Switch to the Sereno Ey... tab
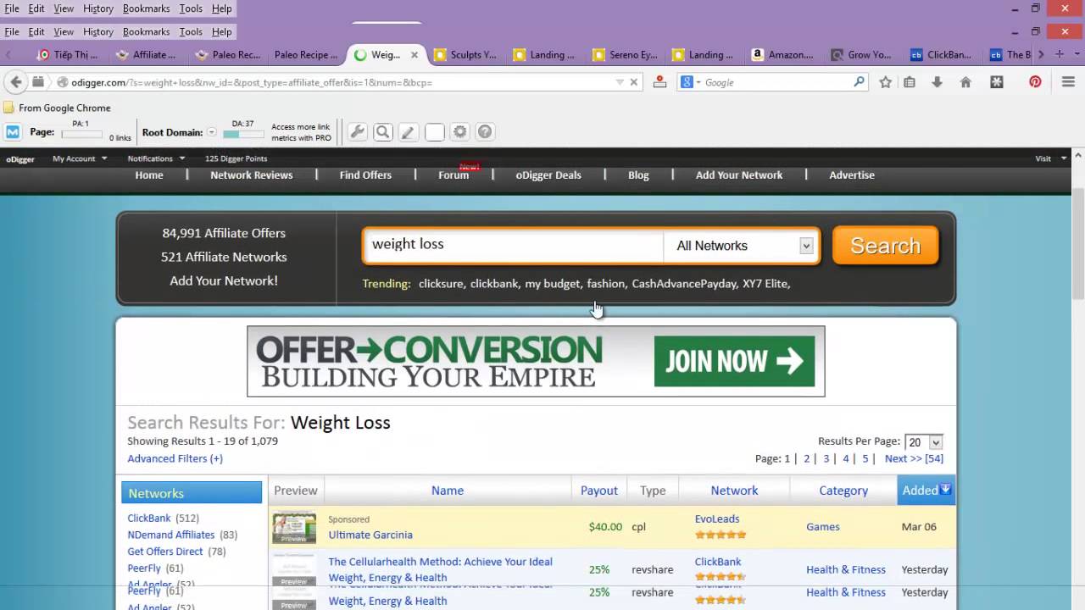Screen dimensions: 1085x610 coord(626,55)
